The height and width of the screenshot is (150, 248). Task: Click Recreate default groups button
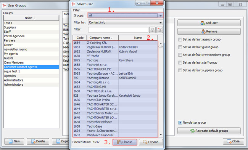pyautogui.click(x=209, y=131)
